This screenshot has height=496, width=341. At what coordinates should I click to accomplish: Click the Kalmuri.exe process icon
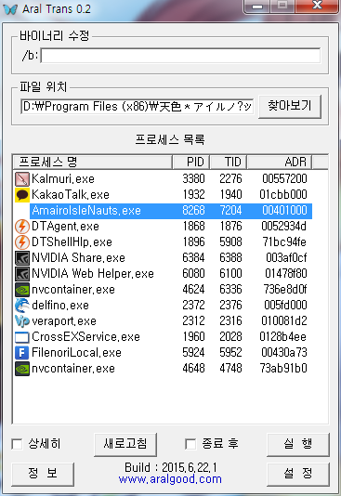coord(21,178)
